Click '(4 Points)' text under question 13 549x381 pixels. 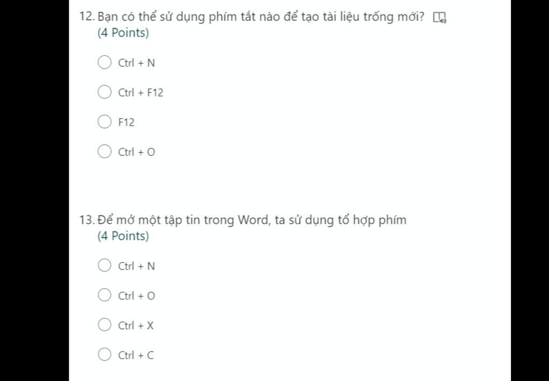123,236
